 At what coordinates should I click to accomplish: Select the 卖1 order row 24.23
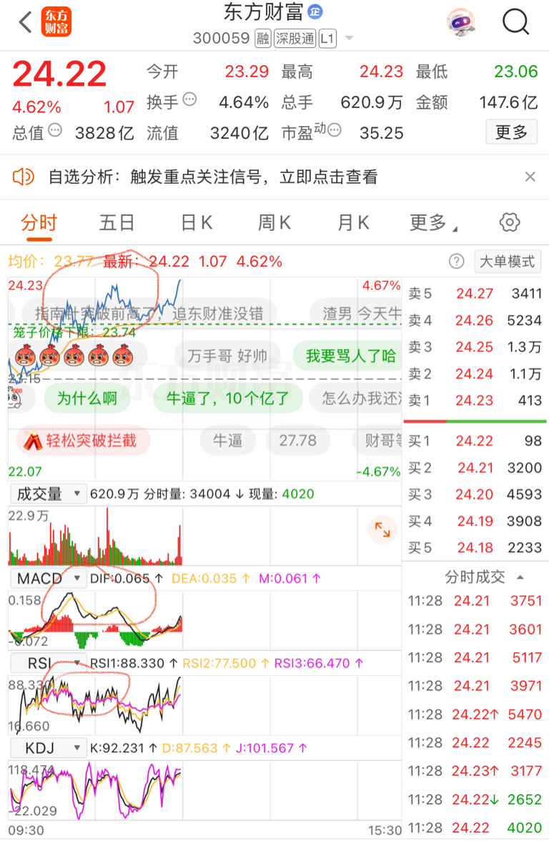(x=475, y=400)
